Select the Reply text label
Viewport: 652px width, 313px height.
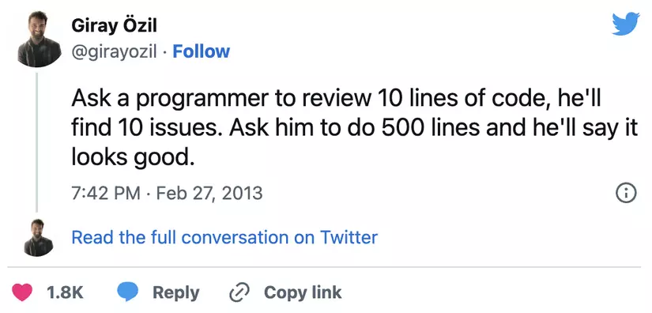point(175,292)
